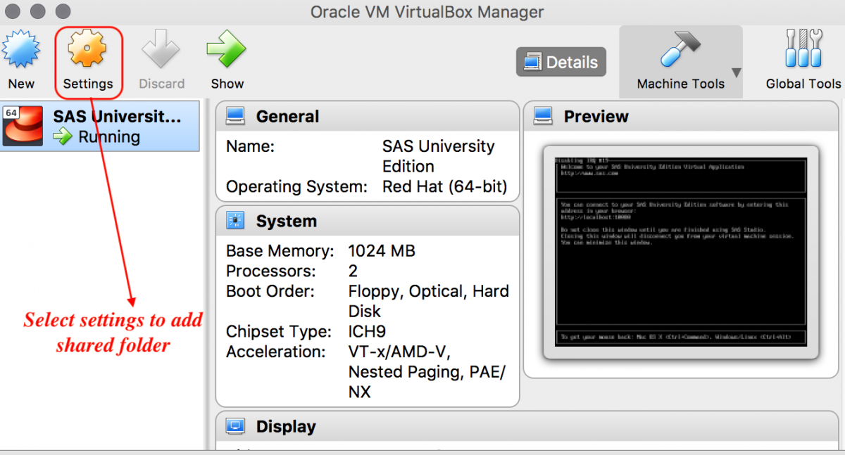Click the Oracle VM VirtualBox Manager title bar

(427, 11)
